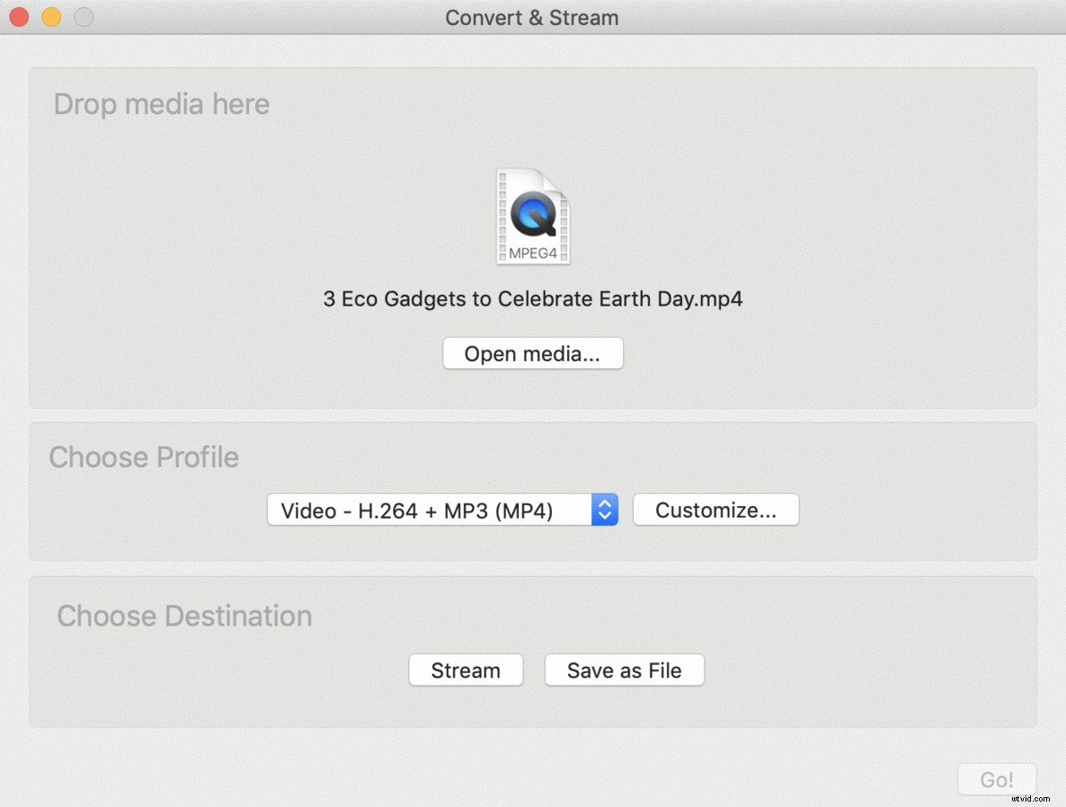Viewport: 1066px width, 807px height.
Task: Customize the selected conversion profile
Action: [x=715, y=510]
